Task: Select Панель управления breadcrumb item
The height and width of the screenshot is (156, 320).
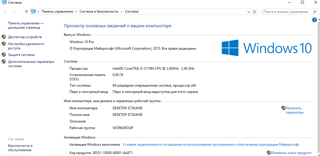Action: 57,11
